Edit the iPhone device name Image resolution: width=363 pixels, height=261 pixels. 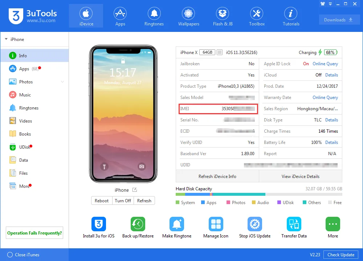point(135,190)
